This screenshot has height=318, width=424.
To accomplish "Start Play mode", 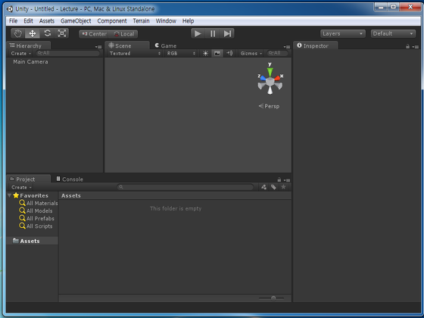I will (x=198, y=33).
